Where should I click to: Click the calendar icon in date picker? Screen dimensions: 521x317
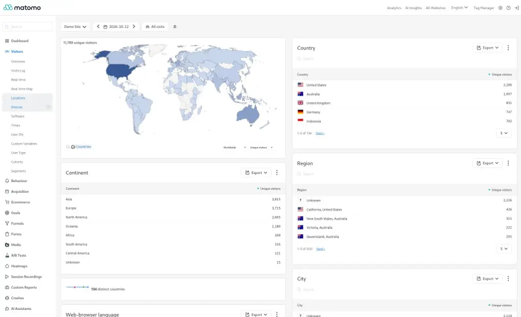pos(105,26)
